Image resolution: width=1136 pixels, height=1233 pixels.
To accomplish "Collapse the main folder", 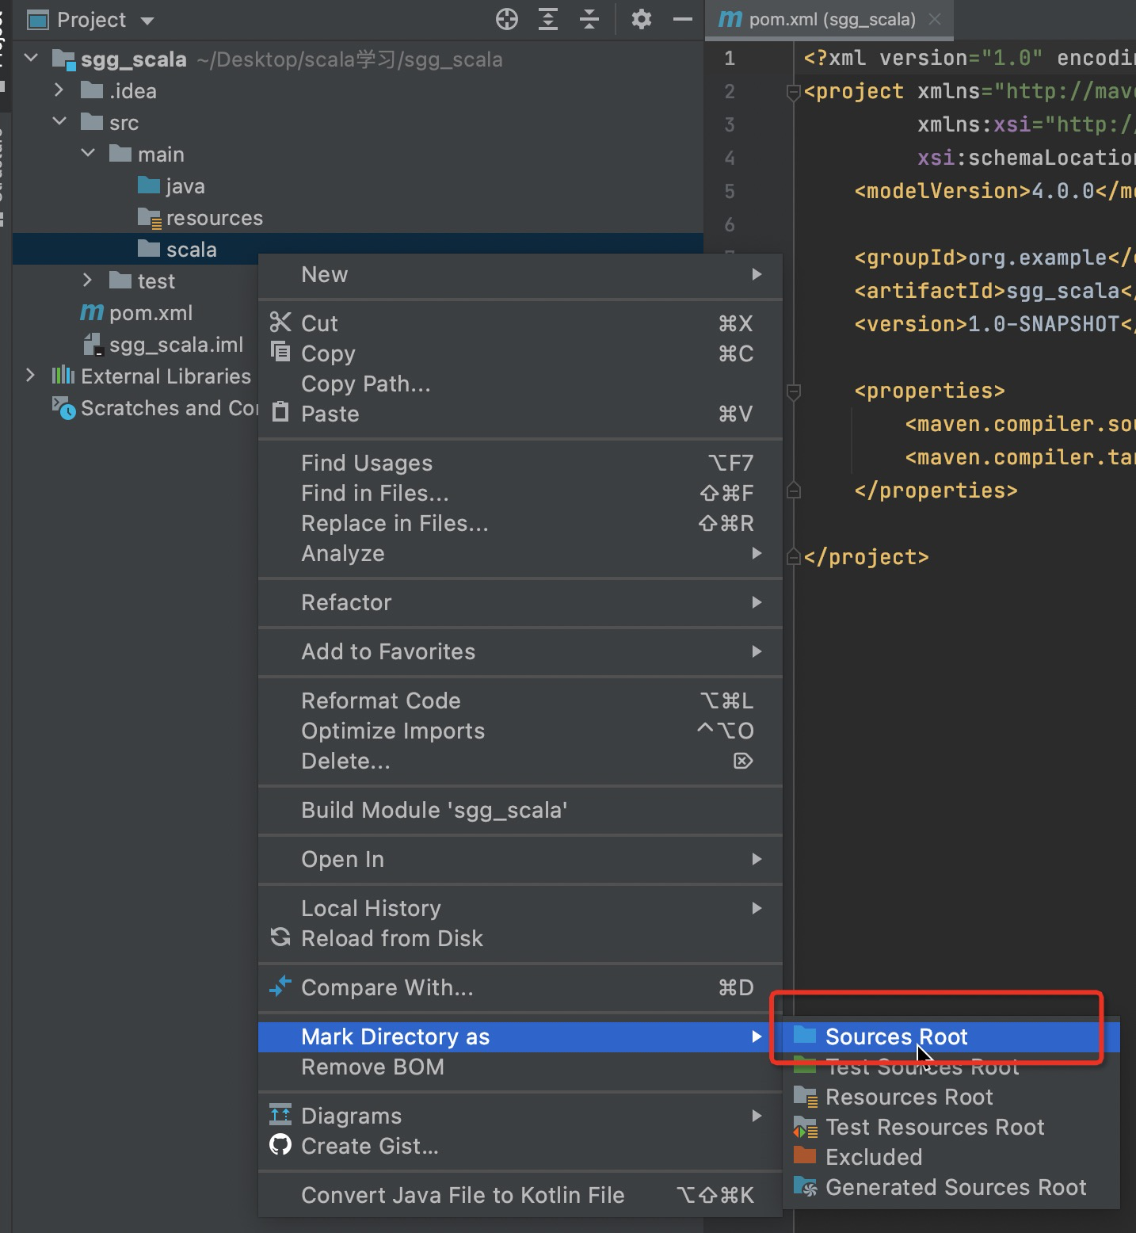I will (88, 154).
